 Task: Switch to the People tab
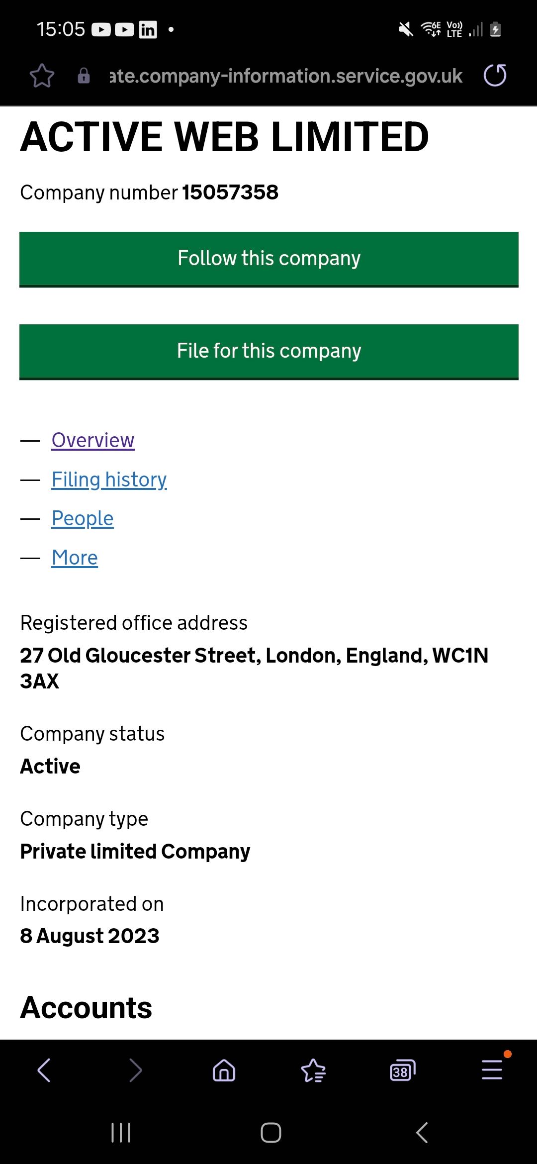pyautogui.click(x=83, y=518)
